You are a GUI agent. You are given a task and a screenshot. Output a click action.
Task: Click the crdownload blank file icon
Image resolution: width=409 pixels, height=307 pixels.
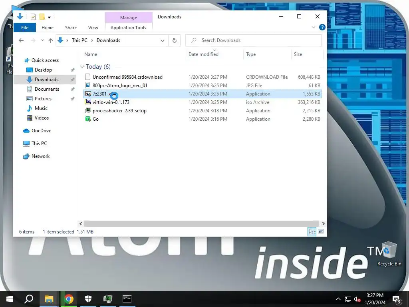tap(88, 77)
